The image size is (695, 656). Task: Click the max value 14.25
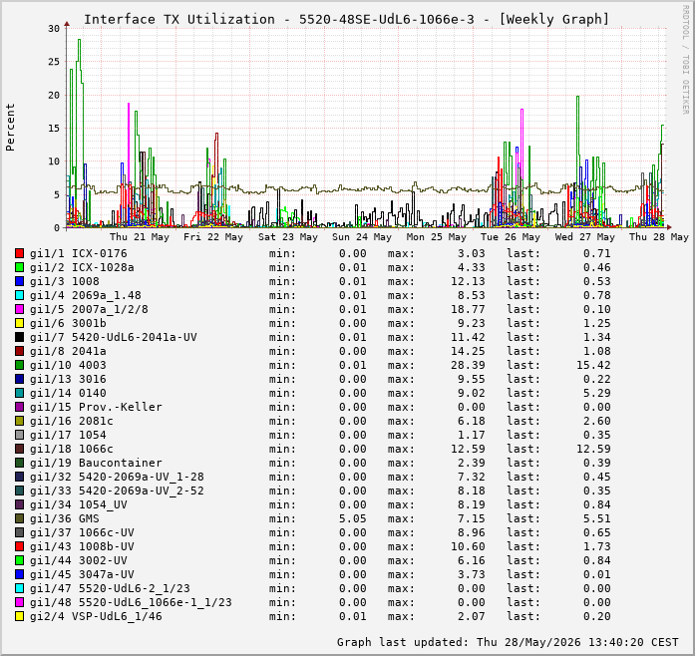pyautogui.click(x=468, y=351)
